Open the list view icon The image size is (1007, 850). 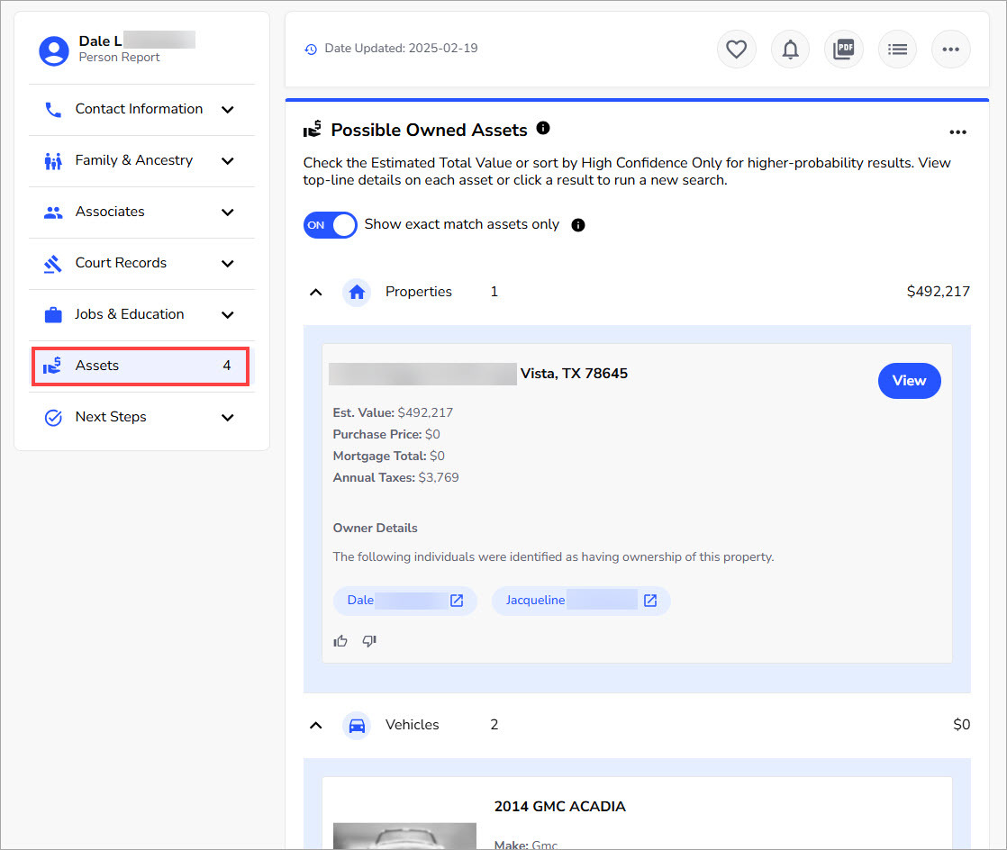(897, 50)
